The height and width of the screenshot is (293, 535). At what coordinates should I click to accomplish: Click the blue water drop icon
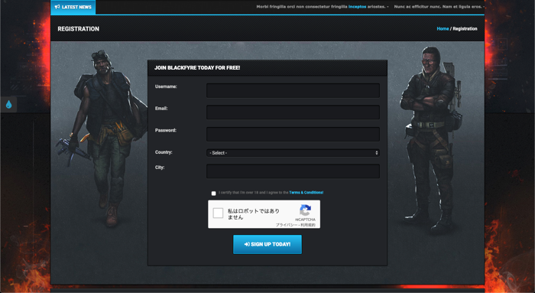pos(9,105)
